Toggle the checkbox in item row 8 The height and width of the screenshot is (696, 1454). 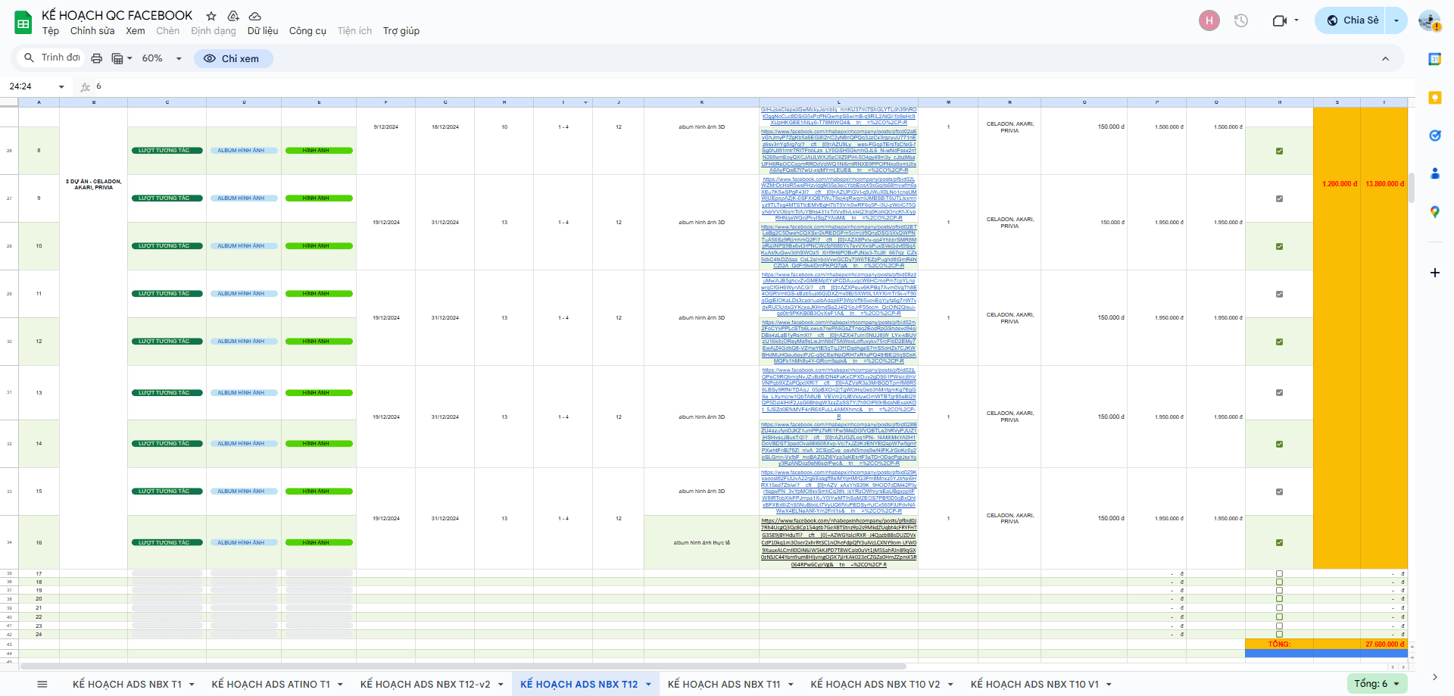pos(1279,151)
